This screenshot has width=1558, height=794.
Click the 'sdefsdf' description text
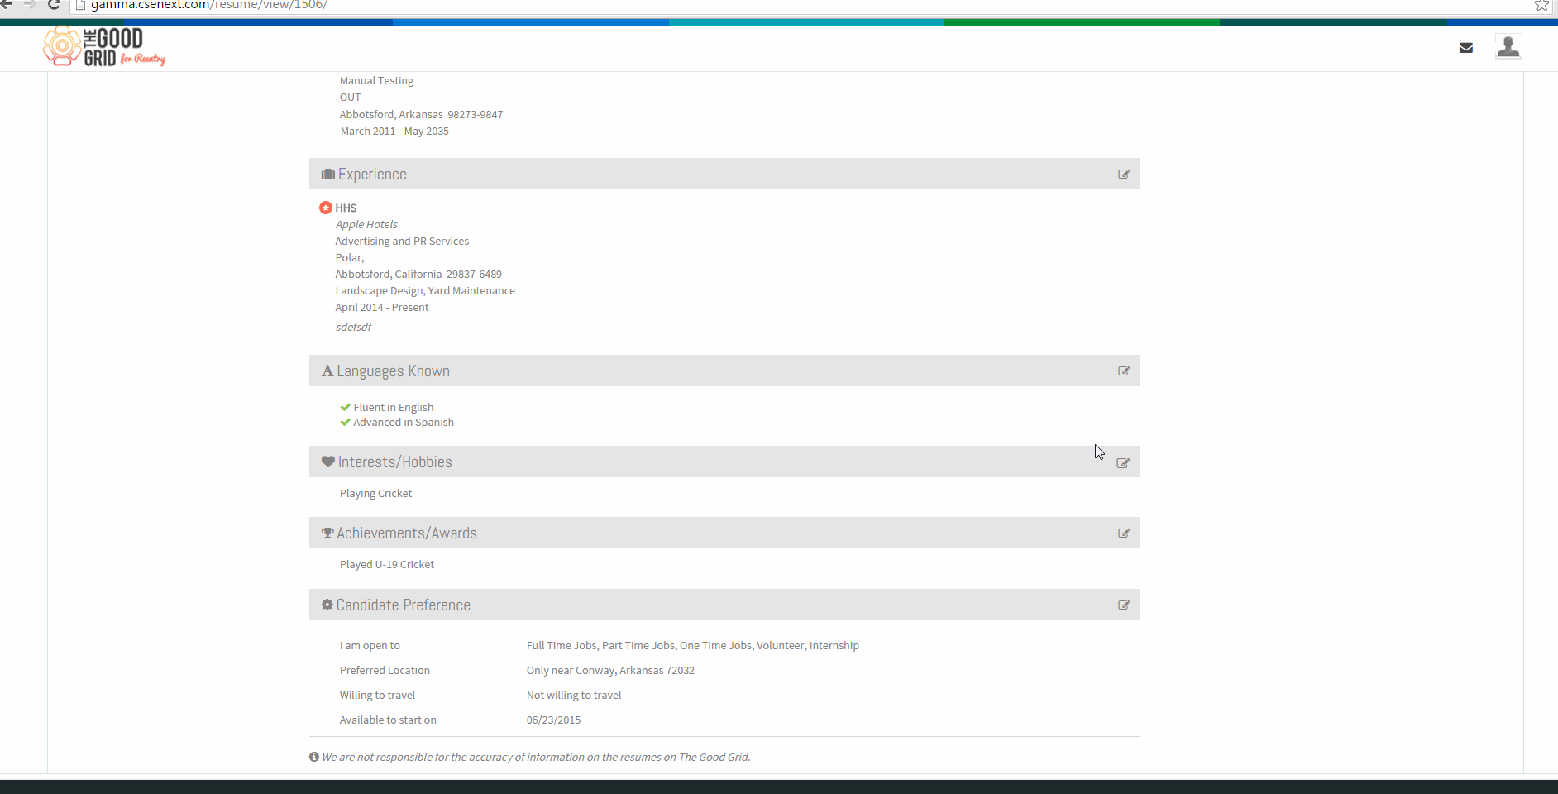354,328
